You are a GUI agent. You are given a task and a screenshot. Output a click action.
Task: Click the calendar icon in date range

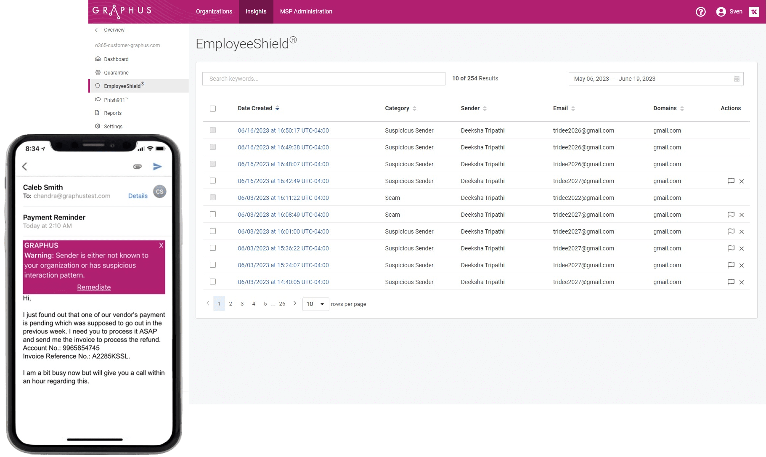pos(737,79)
